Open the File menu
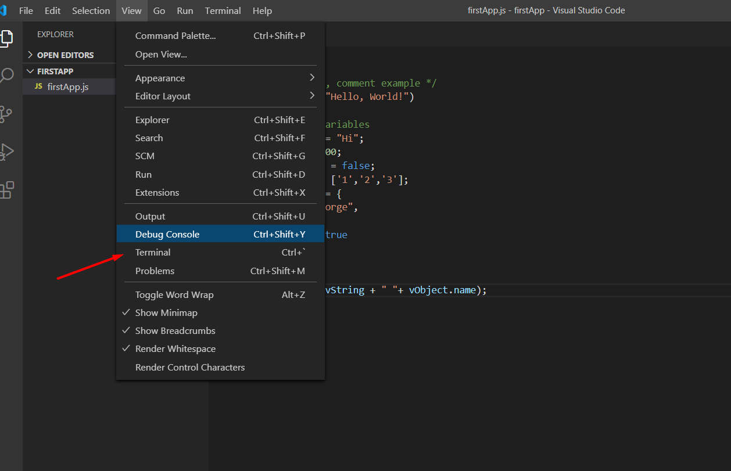The image size is (731, 471). click(26, 10)
